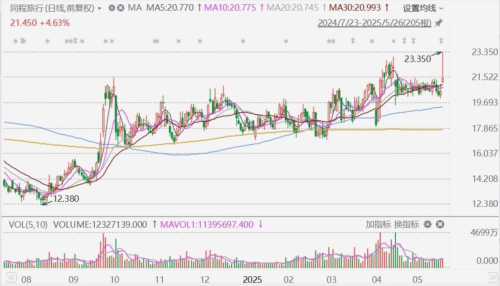Image resolution: width=500 pixels, height=286 pixels.
Task: Click the 12.380 low price annotation
Action: tap(66, 199)
